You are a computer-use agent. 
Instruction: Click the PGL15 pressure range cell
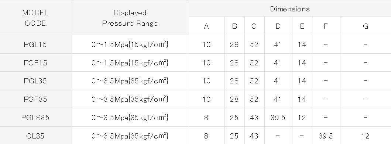pos(130,44)
